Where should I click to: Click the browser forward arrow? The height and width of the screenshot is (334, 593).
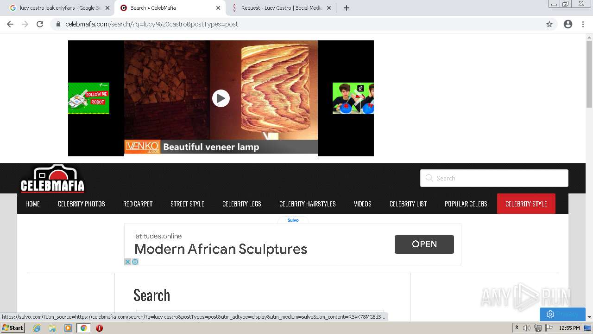click(x=25, y=24)
